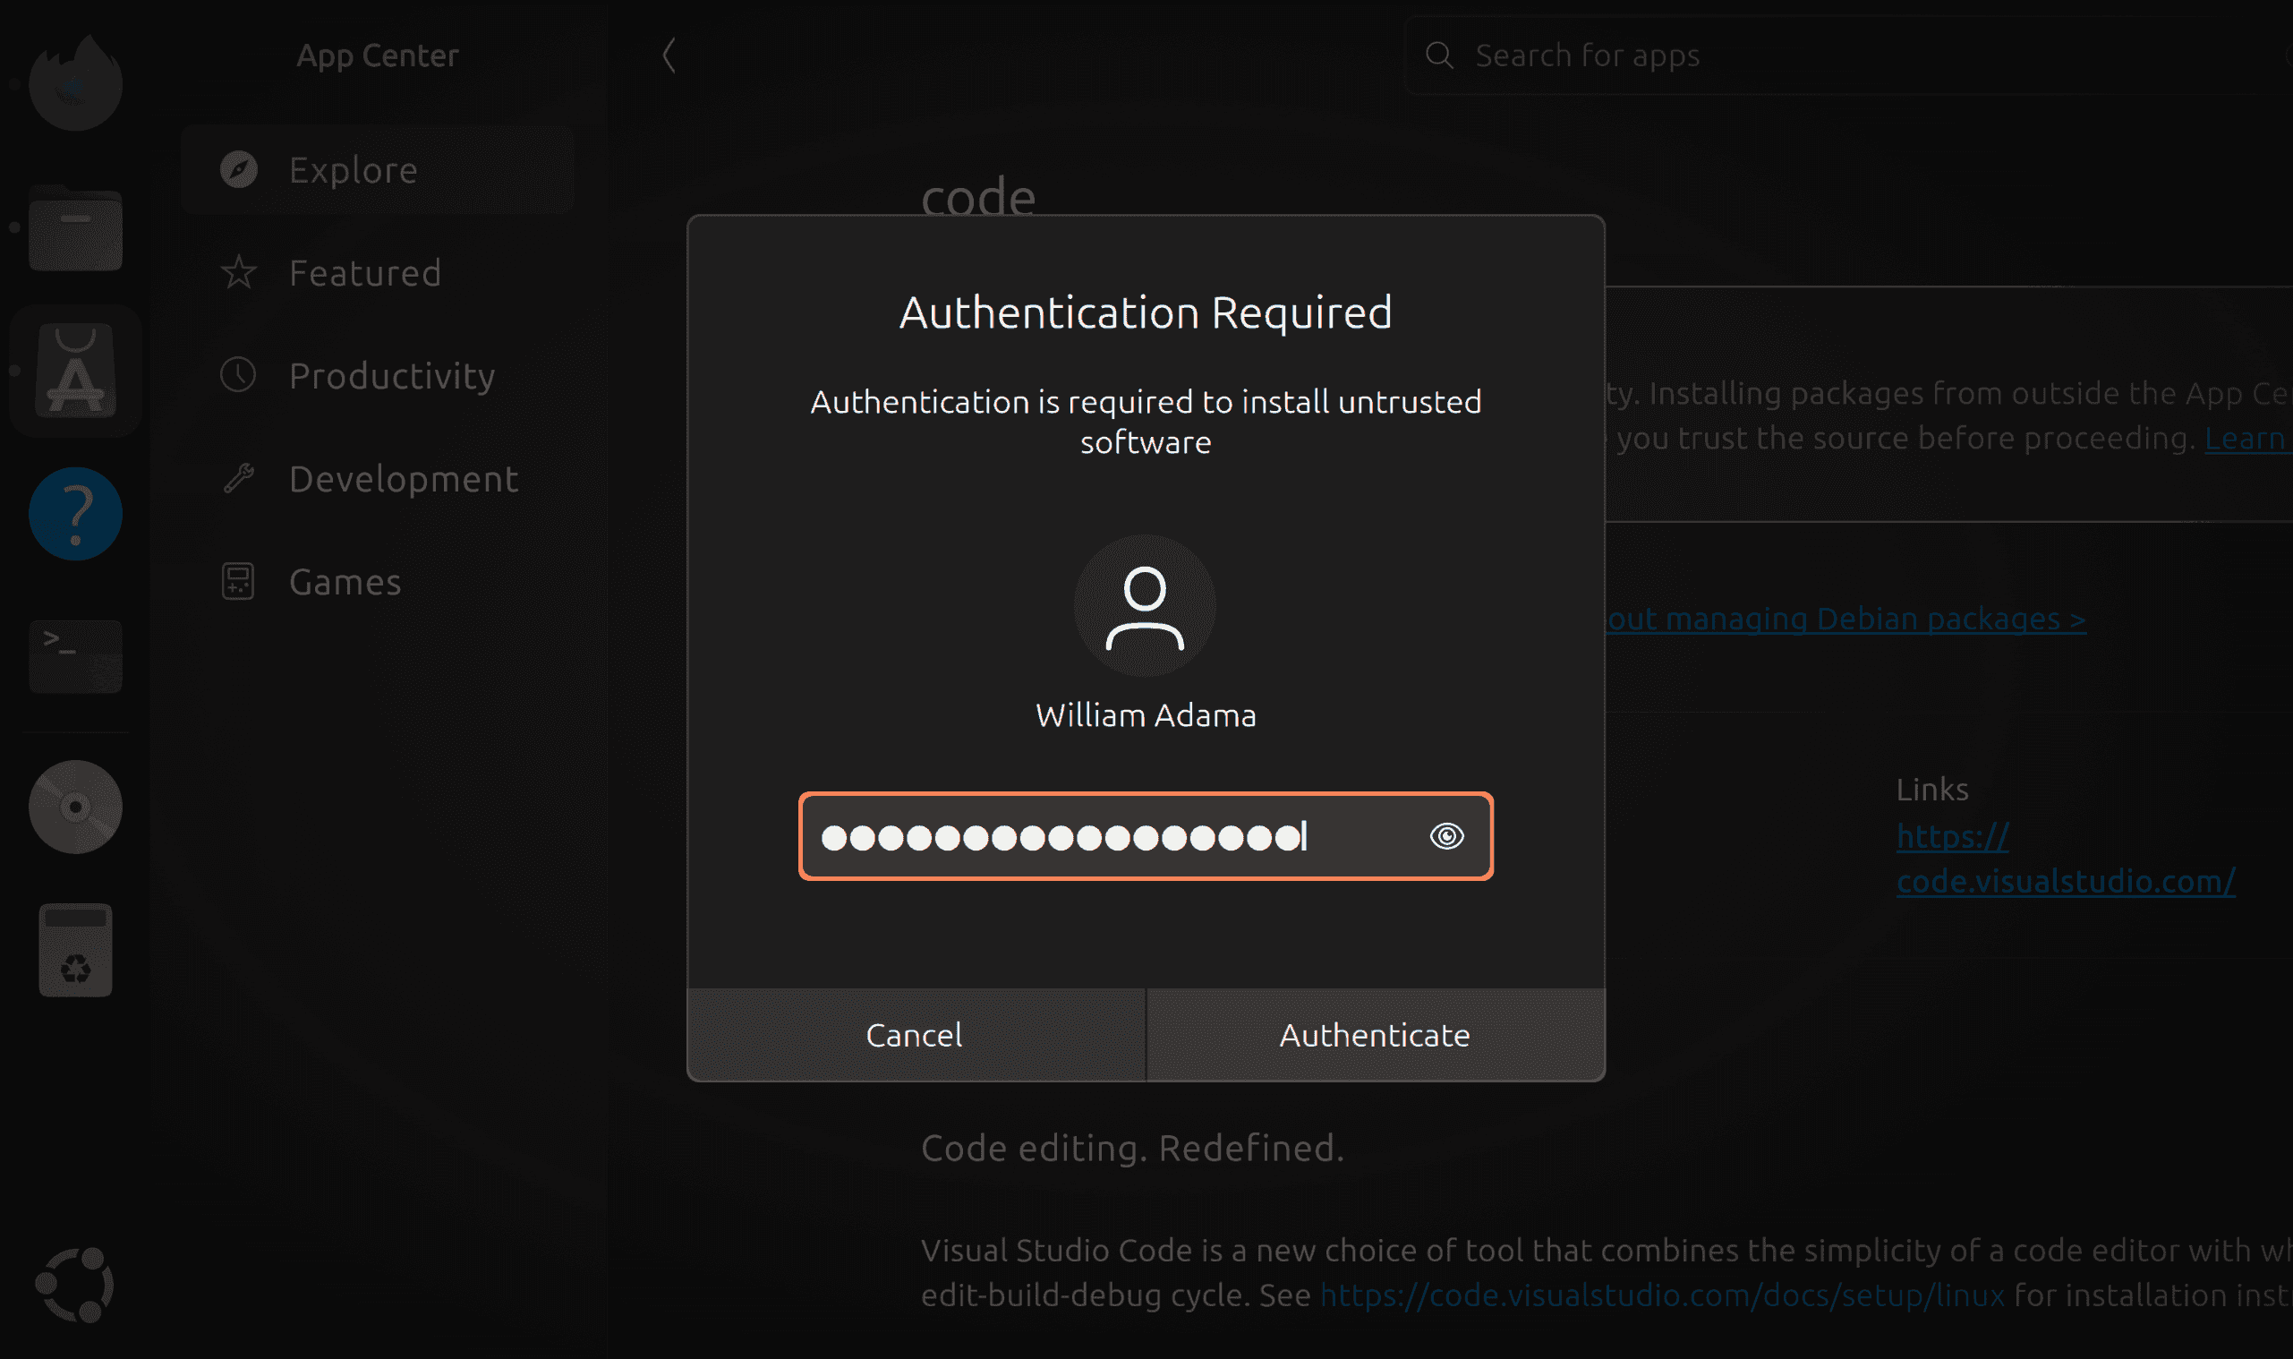Image resolution: width=2293 pixels, height=1359 pixels.
Task: Click the 'Links' heading
Action: pos(1931,790)
